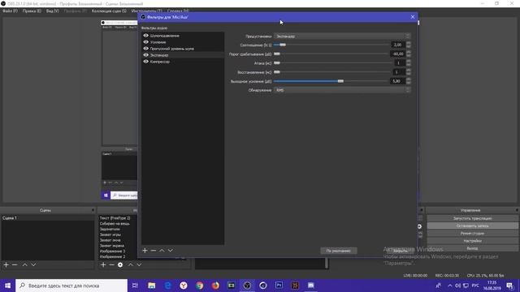The image size is (520, 292).
Task: Show hidden system tray icons chevron
Action: point(449,286)
